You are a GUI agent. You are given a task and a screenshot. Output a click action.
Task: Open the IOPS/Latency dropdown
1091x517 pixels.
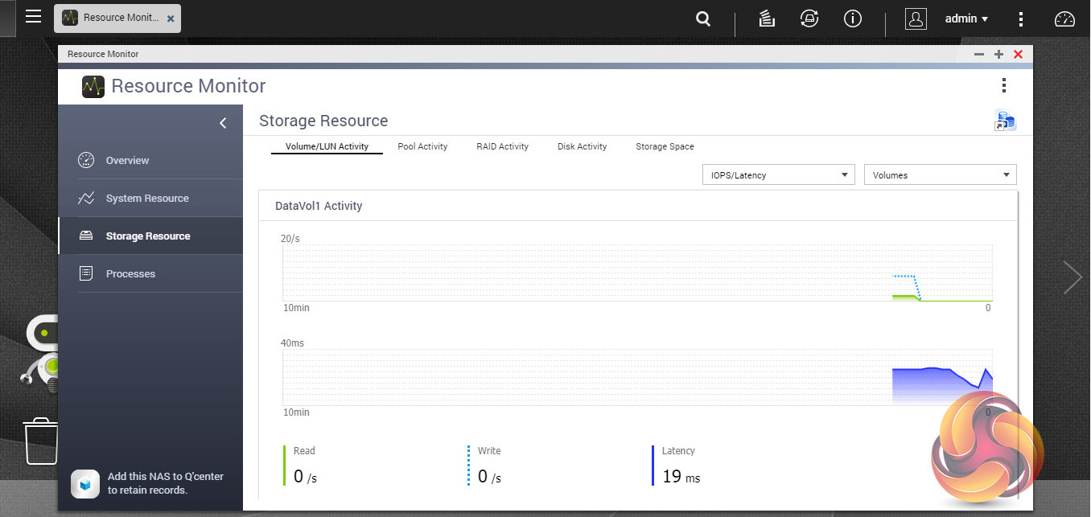778,175
